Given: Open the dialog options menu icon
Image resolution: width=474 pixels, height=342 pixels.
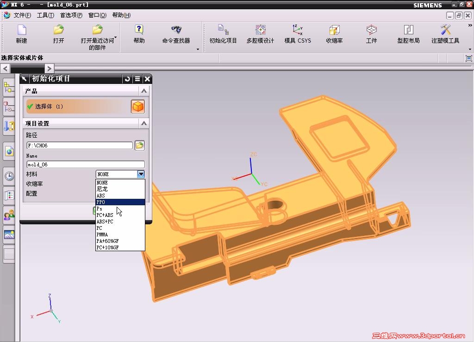Looking at the screenshot, I should (137, 79).
